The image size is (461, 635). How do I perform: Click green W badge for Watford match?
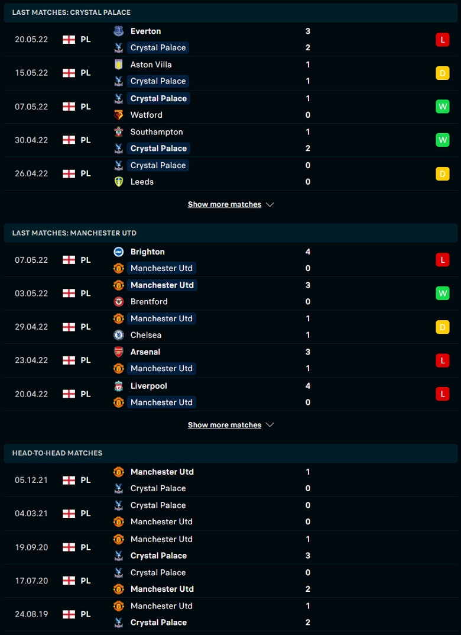click(x=443, y=107)
